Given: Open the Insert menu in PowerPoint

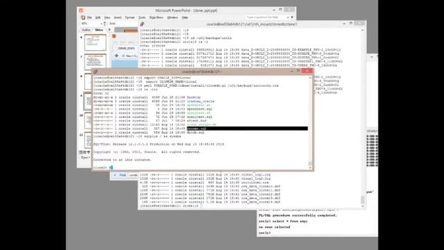Looking at the screenshot, I should click(x=117, y=17).
